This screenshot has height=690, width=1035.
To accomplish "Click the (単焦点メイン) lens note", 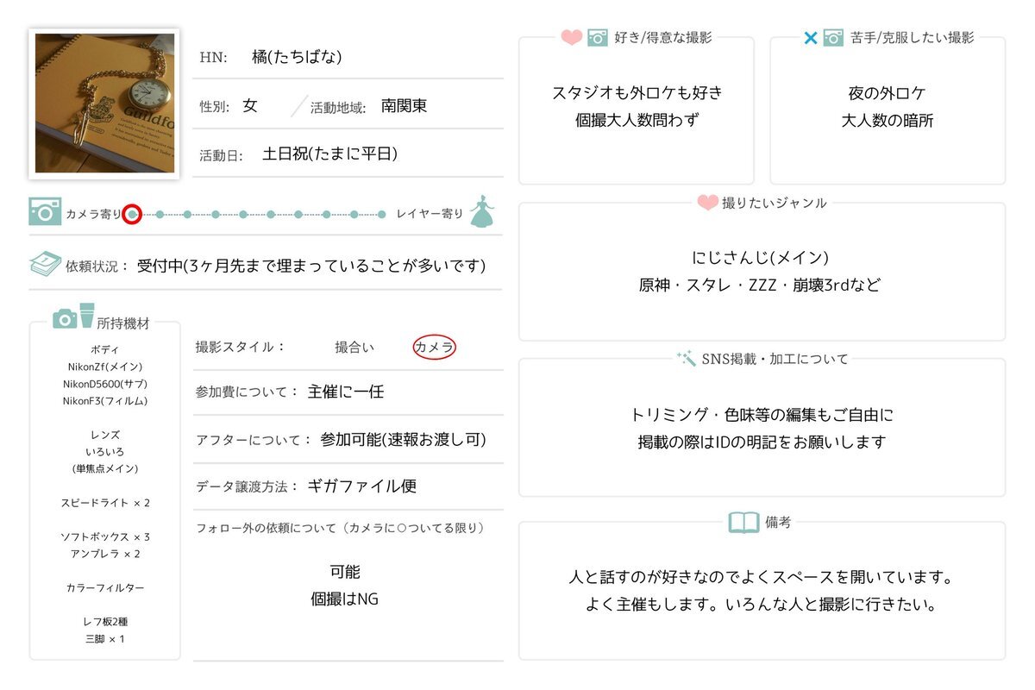I will click(x=105, y=468).
